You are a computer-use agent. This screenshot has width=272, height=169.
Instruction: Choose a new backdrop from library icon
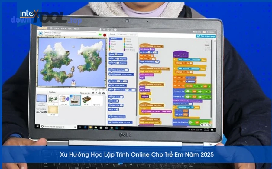37,112
